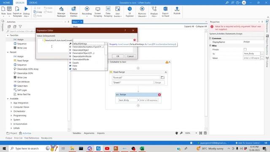The image size is (270, 152).
Task: Launch Screen Scraping tool
Action: [98, 9]
